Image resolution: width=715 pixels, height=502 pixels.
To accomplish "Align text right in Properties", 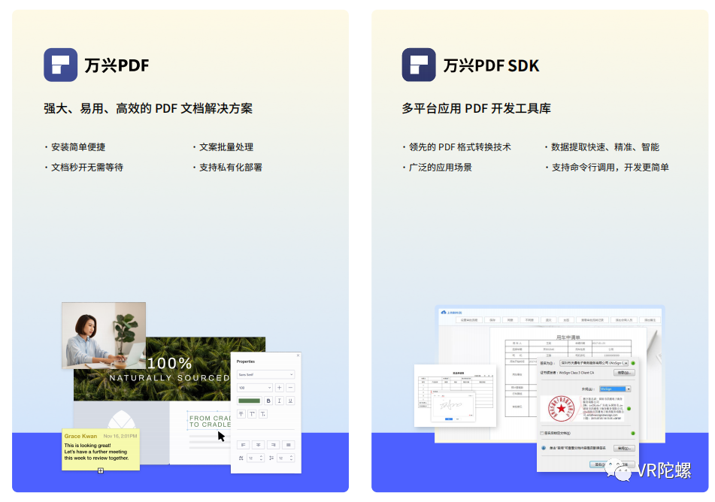I will (273, 445).
